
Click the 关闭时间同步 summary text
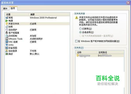tap(36, 39)
